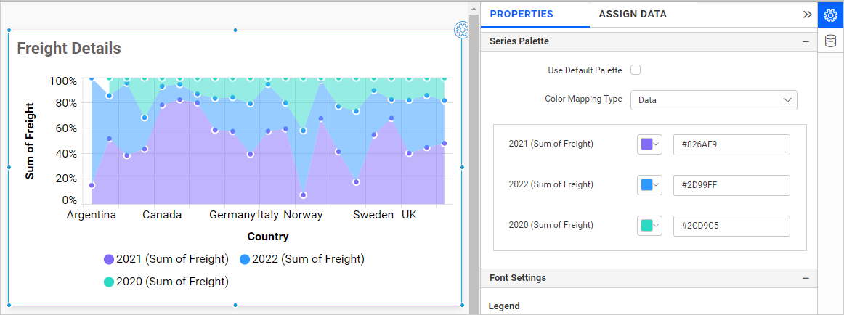Click the 80% y-axis label
Screen dimensions: 844x315
(x=66, y=102)
